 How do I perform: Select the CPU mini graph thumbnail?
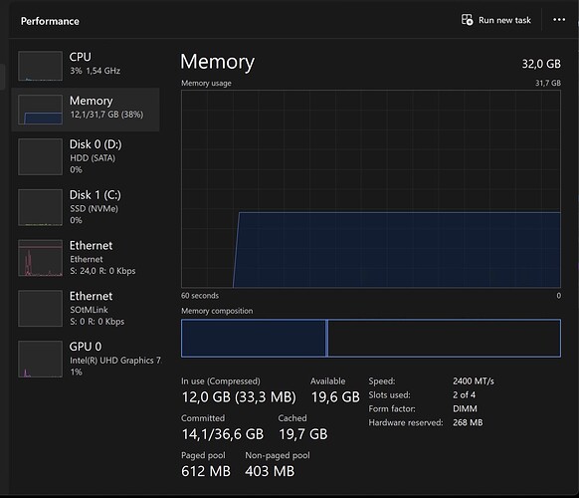40,66
